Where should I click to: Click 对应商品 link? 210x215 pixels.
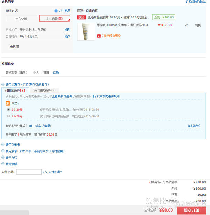[x=64, y=11]
